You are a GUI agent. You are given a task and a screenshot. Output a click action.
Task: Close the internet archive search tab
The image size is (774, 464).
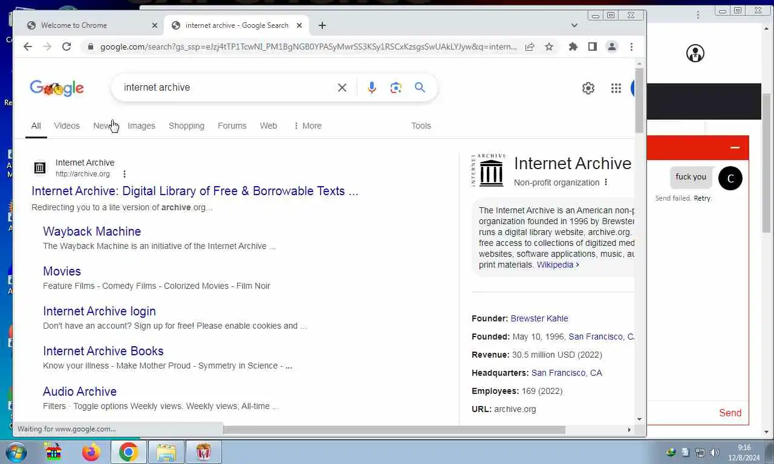click(299, 25)
